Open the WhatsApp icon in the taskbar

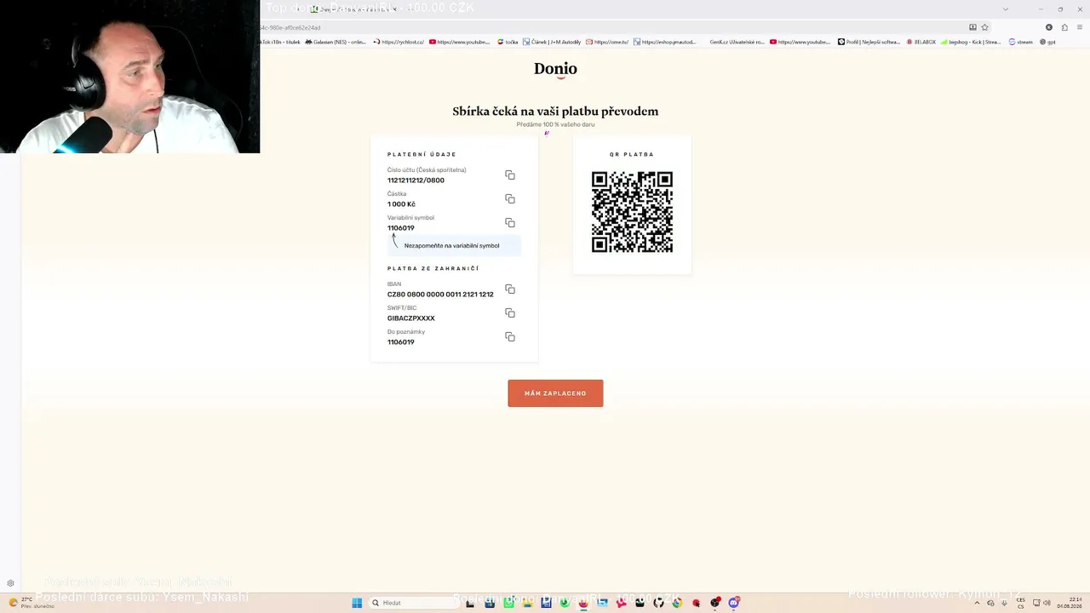pyautogui.click(x=508, y=603)
